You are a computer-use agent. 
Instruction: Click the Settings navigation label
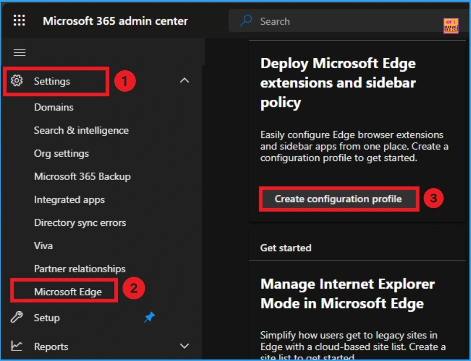pyautogui.click(x=52, y=81)
